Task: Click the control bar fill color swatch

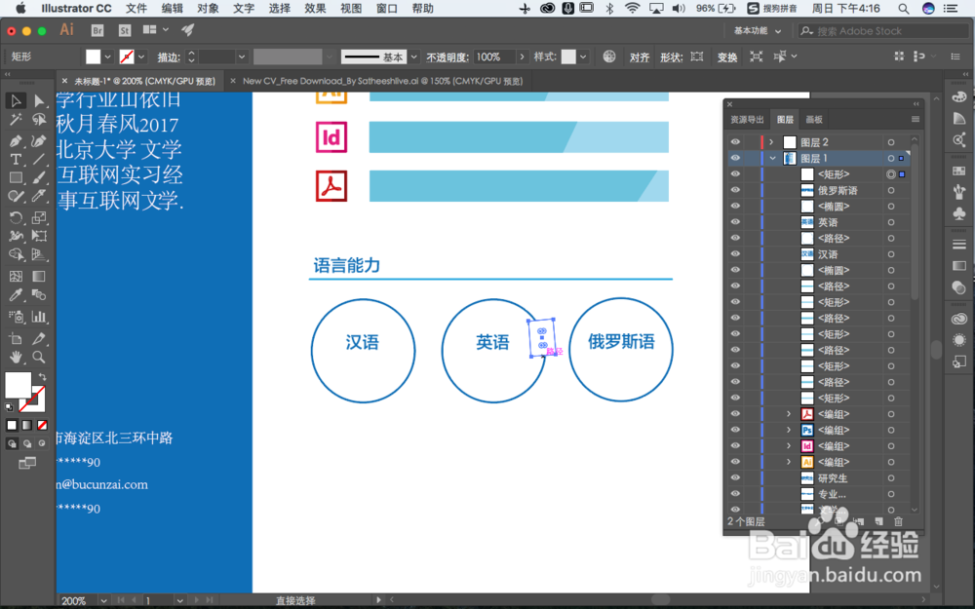Action: tap(93, 57)
